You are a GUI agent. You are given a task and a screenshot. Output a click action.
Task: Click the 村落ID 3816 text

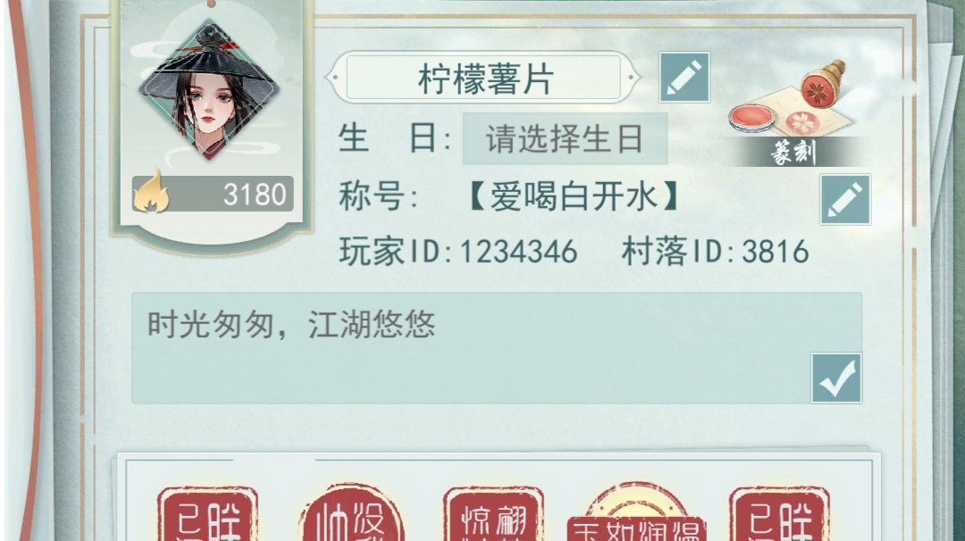click(715, 252)
